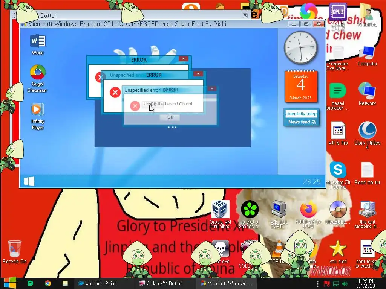Image resolution: width=386 pixels, height=289 pixels.
Task: Click the 11:29 PM taskbar clock
Action: [x=366, y=283]
